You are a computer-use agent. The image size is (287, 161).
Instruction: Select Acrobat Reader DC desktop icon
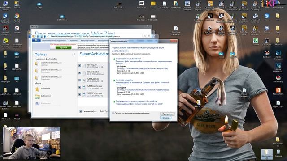pyautogui.click(x=5, y=30)
